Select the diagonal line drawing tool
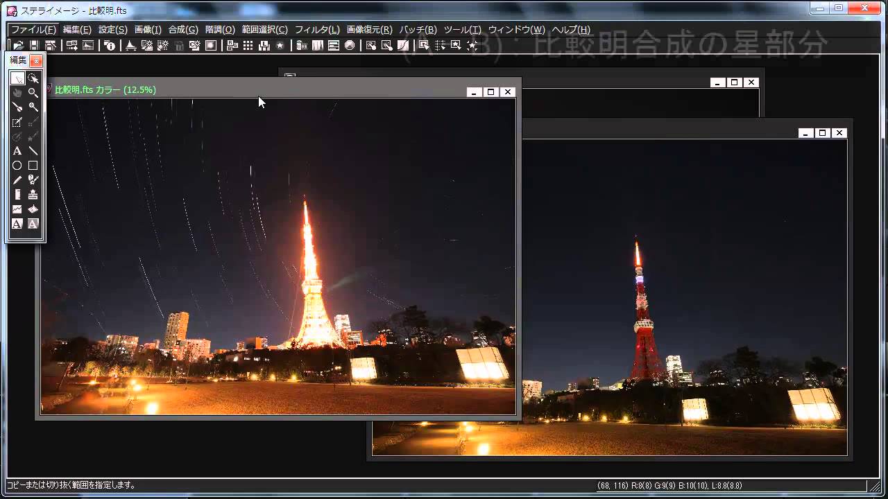Viewport: 888px width, 499px height. coord(33,151)
